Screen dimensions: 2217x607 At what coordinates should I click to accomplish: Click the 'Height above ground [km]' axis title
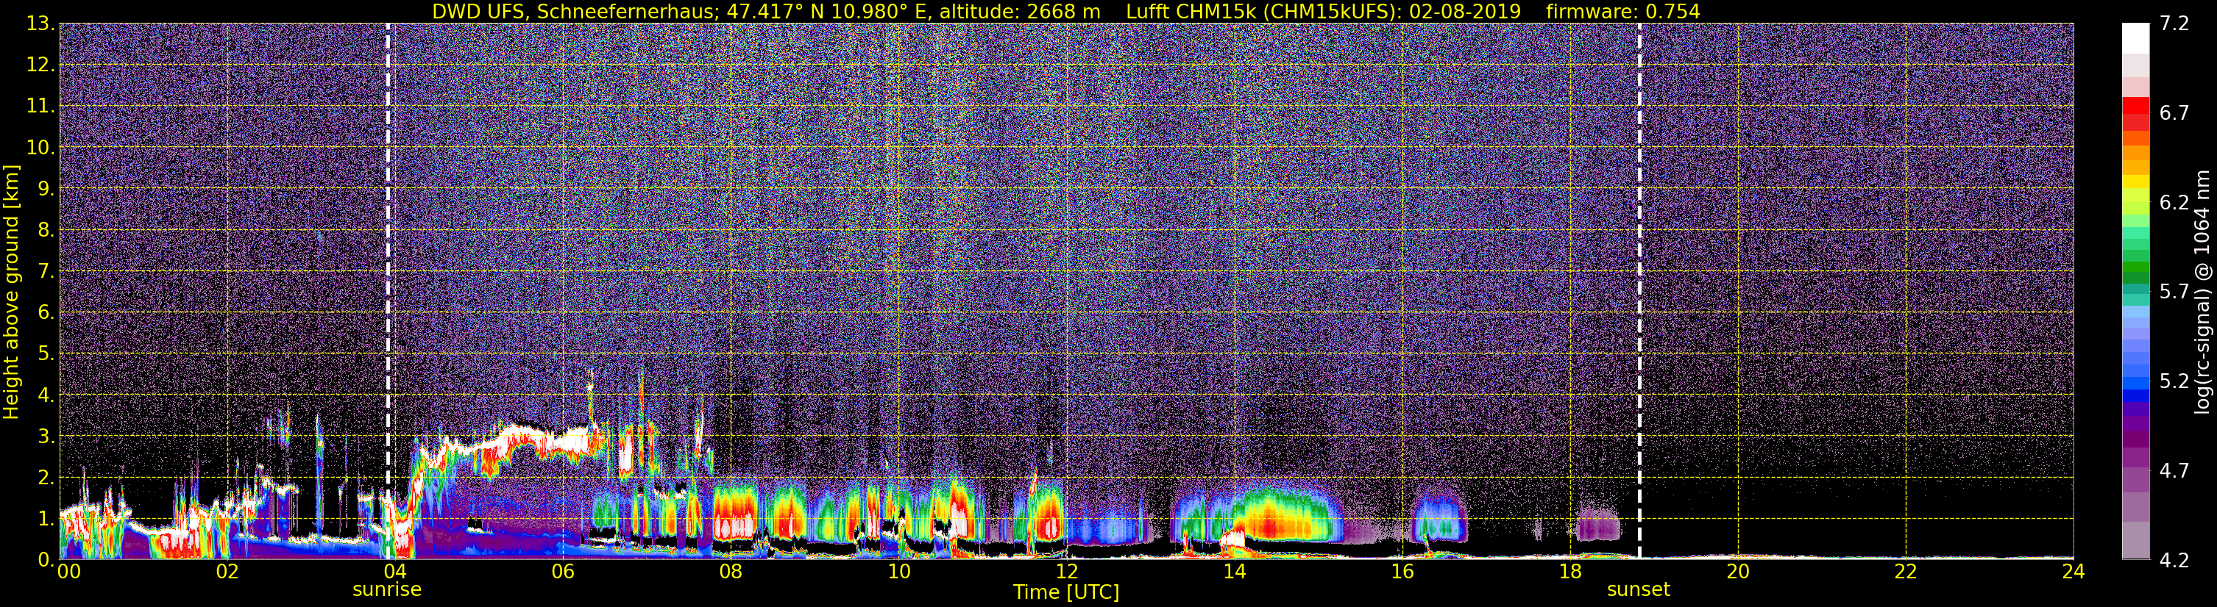(11, 292)
